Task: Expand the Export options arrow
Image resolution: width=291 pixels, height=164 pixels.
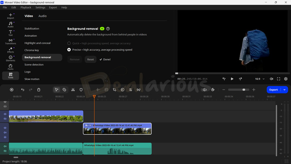Action: [x=285, y=89]
